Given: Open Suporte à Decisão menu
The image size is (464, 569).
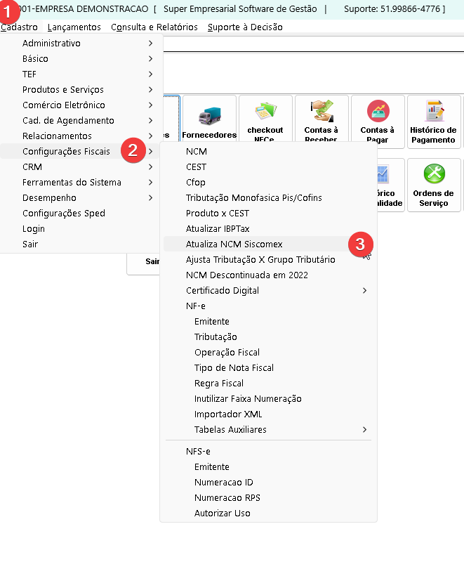Looking at the screenshot, I should click(x=245, y=27).
